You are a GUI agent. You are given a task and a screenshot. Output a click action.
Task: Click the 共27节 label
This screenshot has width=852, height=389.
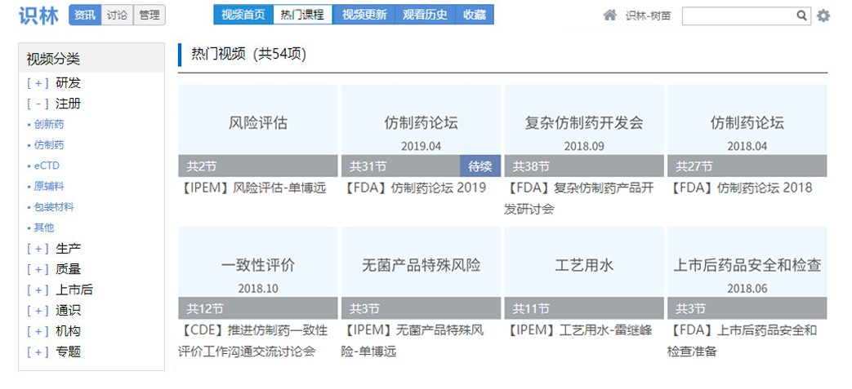click(694, 166)
